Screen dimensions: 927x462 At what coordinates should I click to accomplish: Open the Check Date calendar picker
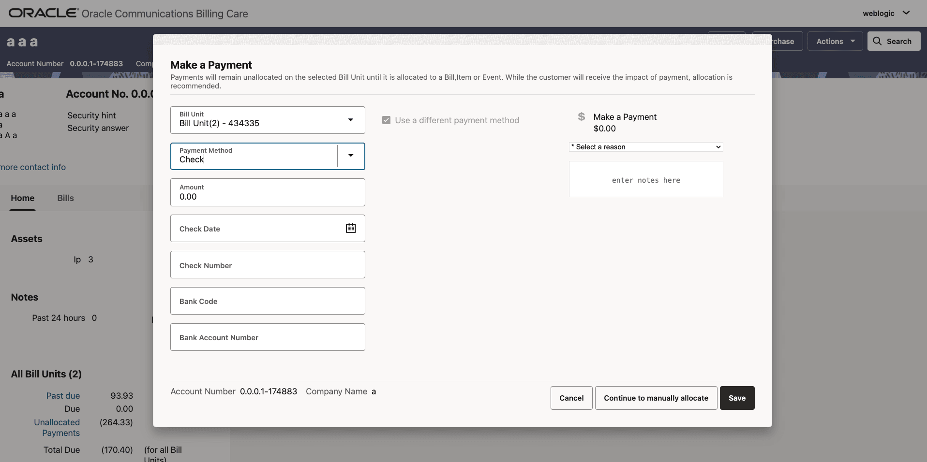(351, 228)
